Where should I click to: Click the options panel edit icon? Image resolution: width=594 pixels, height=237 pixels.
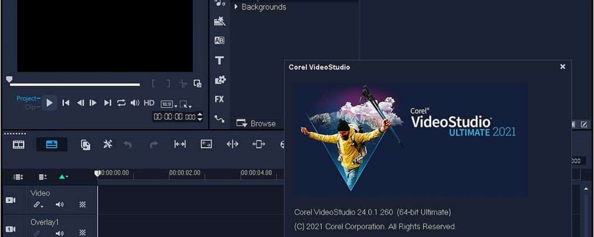pyautogui.click(x=584, y=124)
